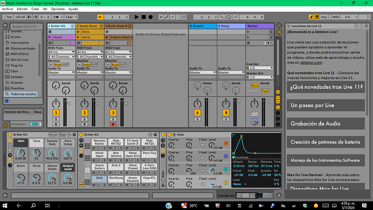373x210 pixels.
Task: Open Driller Kit MIDI From All Ins dropdown
Action: point(61,52)
